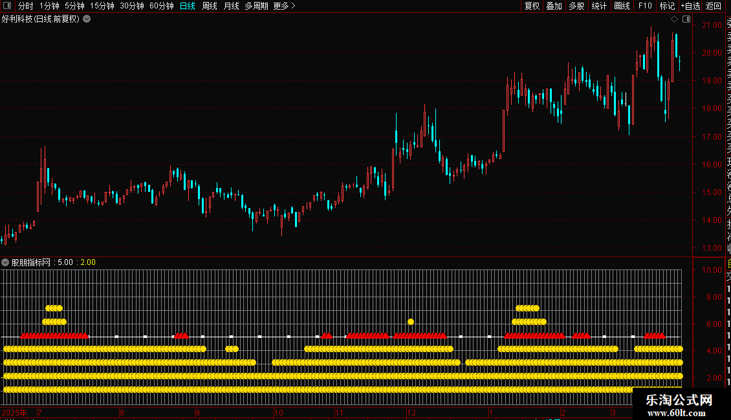731x420 pixels.
Task: Switch to 分时 intraday view
Action: [26, 6]
